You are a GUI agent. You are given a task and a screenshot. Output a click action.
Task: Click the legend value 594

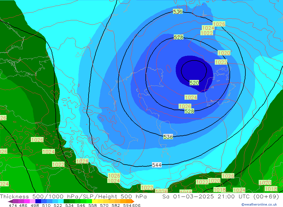[x=127, y=205]
